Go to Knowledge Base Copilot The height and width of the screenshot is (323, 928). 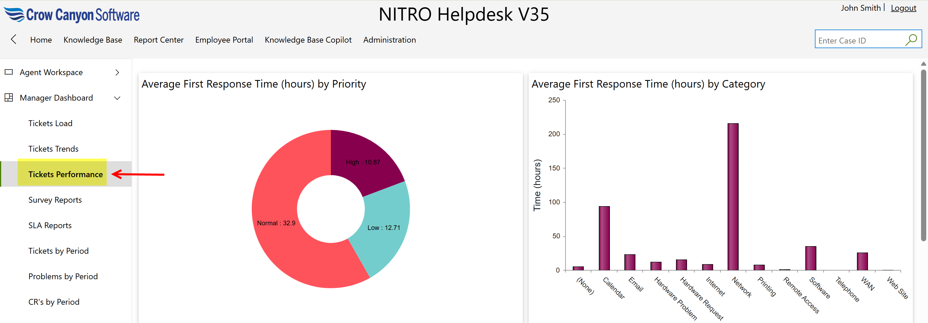click(308, 40)
